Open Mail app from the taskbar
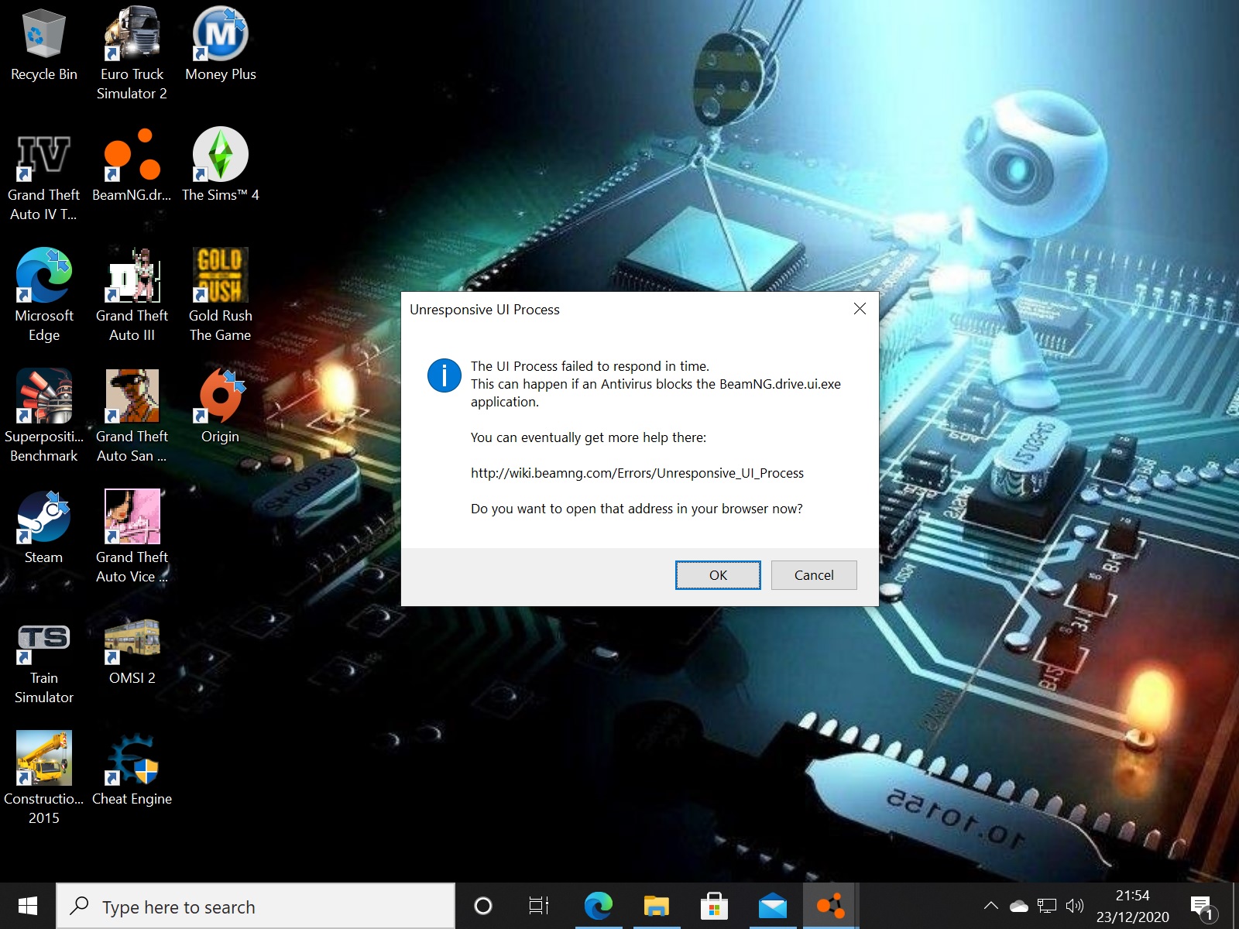Viewport: 1239px width, 929px height. pos(772,906)
